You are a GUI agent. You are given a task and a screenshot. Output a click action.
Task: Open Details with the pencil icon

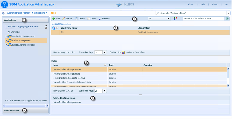click(64, 19)
